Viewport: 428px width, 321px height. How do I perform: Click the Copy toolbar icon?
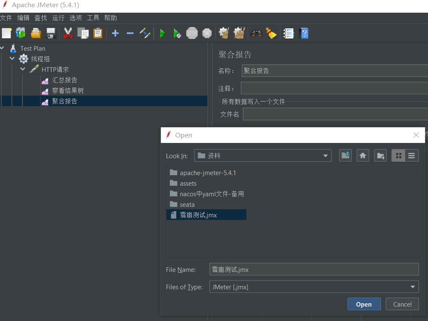[83, 33]
